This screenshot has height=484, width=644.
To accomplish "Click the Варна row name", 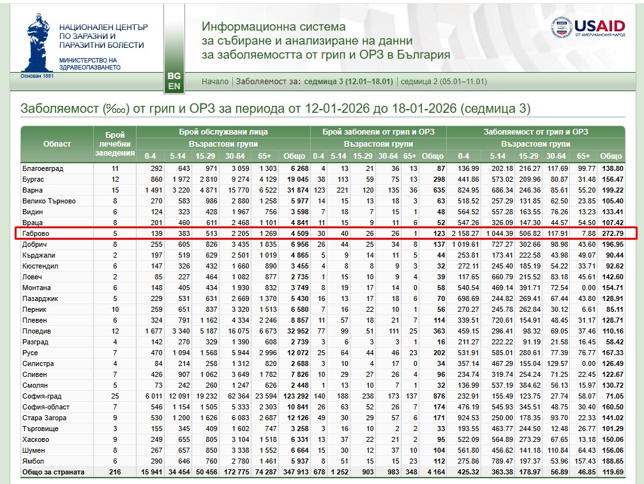I will click(x=33, y=190).
